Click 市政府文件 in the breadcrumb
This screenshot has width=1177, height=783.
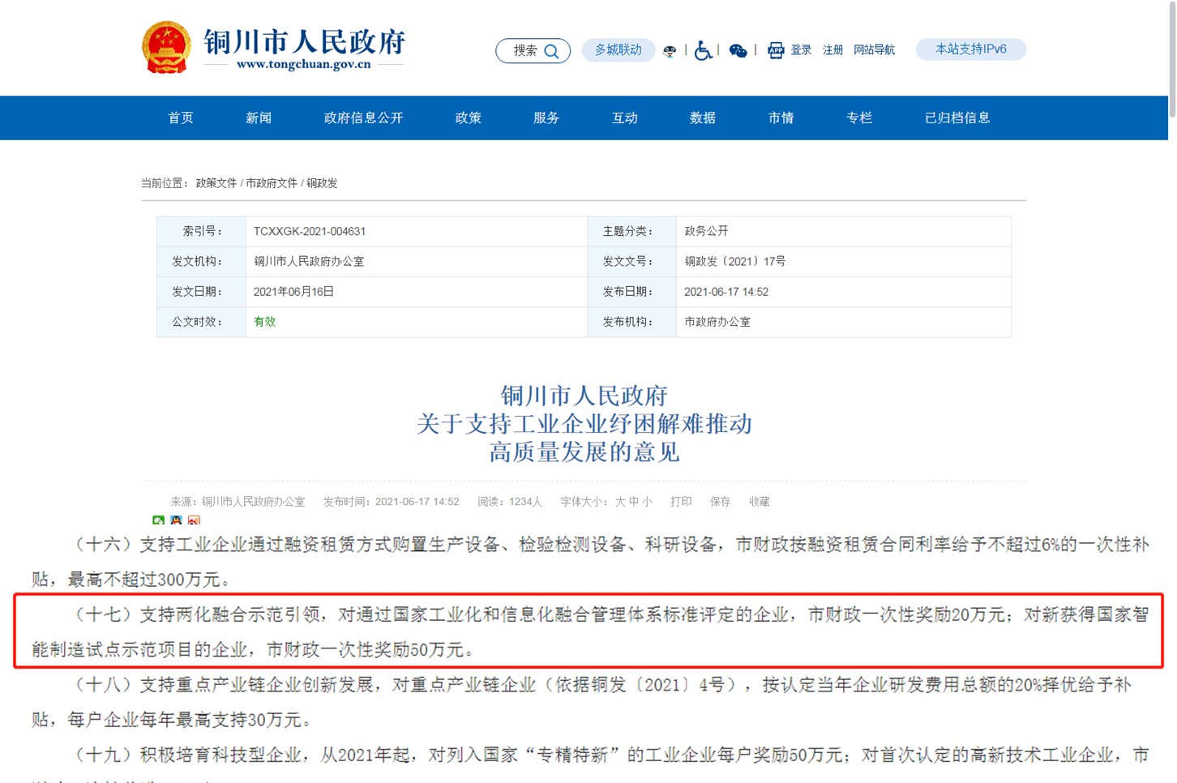[x=272, y=183]
